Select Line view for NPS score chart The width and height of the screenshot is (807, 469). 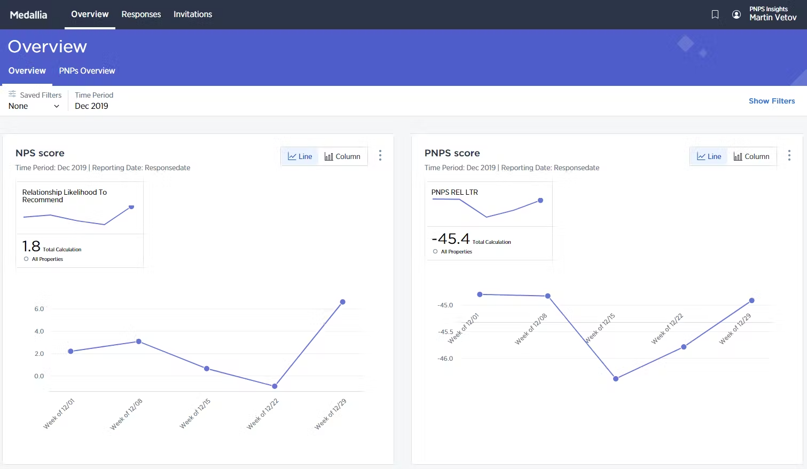[x=300, y=156]
